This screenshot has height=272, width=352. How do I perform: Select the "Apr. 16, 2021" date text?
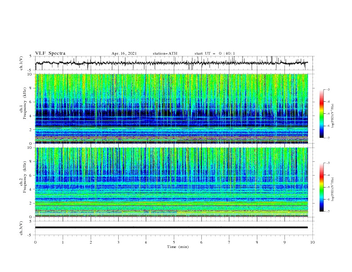(124, 53)
